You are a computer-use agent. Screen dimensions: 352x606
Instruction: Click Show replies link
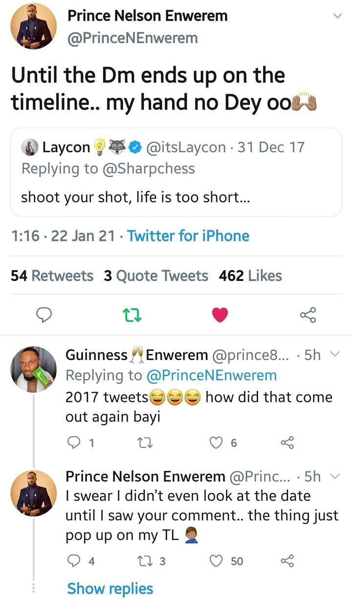pyautogui.click(x=110, y=589)
